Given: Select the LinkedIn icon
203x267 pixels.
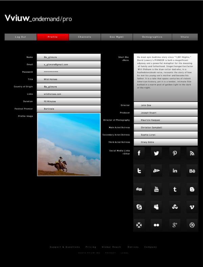Looking at the screenshot, I should tap(175, 171).
